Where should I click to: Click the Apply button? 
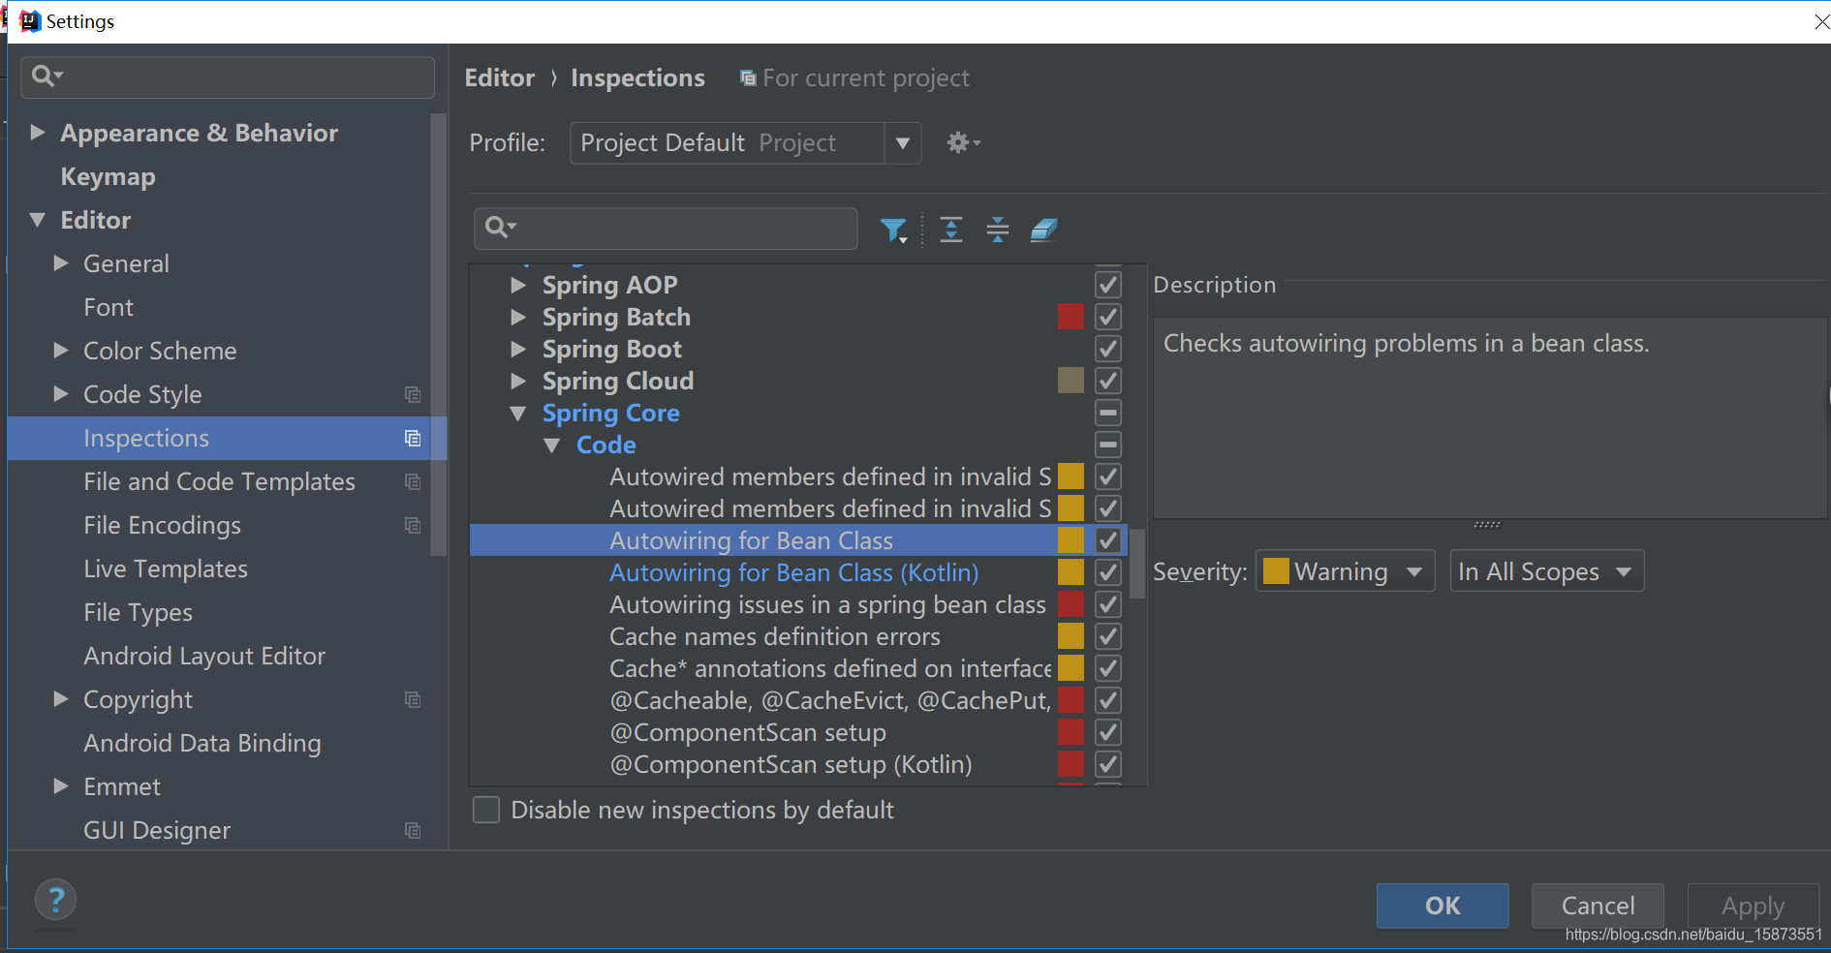(x=1753, y=906)
